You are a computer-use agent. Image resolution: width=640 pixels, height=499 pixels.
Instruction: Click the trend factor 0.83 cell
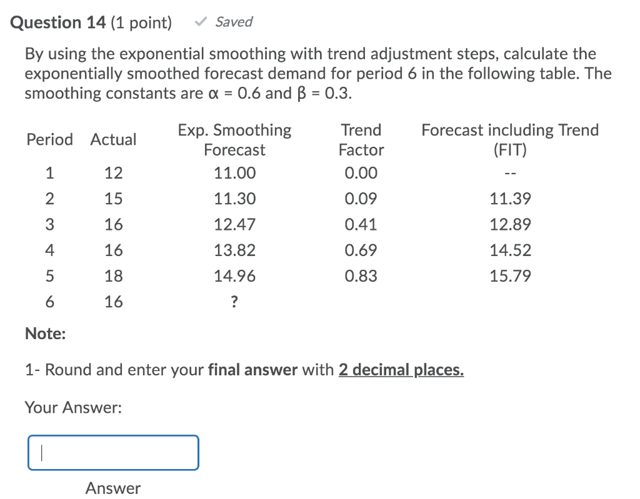point(361,275)
